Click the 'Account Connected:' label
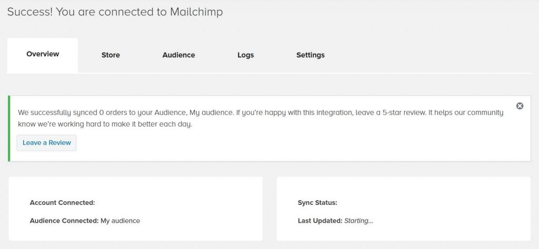This screenshot has height=249, width=539. 62,203
